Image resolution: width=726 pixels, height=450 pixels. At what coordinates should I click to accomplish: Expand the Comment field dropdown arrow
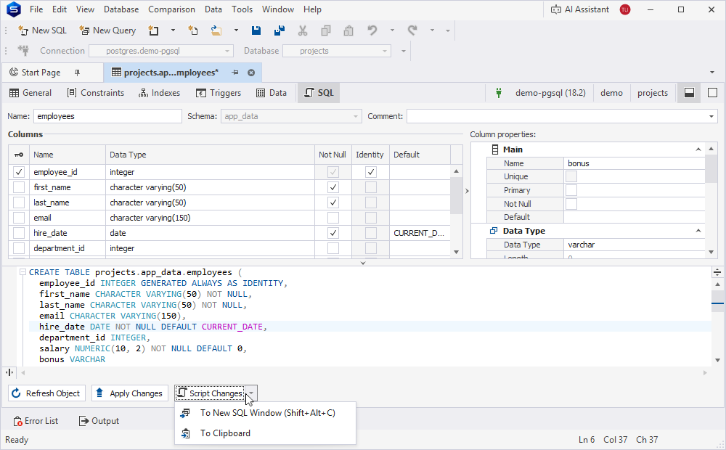click(x=711, y=116)
